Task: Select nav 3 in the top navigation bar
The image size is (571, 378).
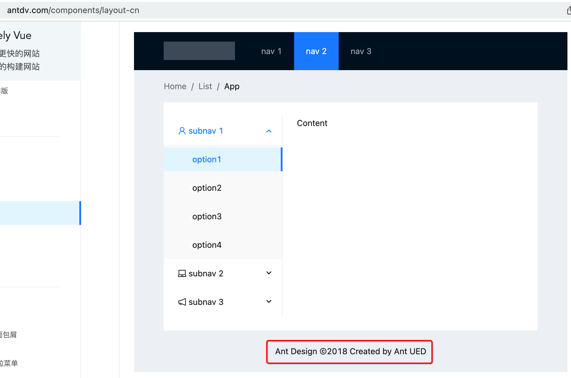Action: [361, 51]
